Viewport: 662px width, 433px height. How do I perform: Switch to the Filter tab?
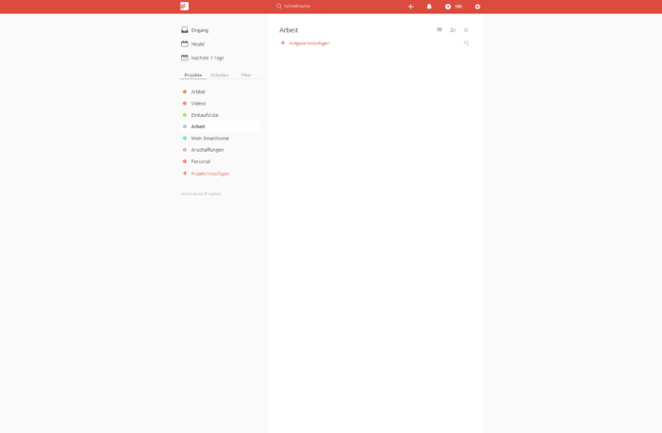click(246, 75)
